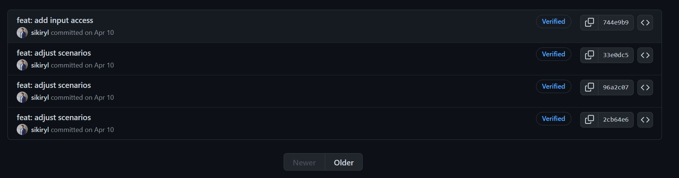Open sikiryl profile link on last commit

pos(40,130)
